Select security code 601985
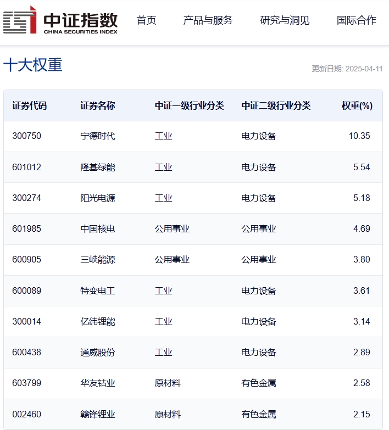The width and height of the screenshot is (389, 430). click(x=26, y=228)
